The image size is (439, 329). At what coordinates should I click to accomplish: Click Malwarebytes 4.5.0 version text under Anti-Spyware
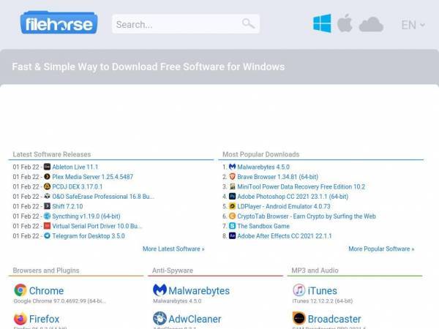pos(177,301)
